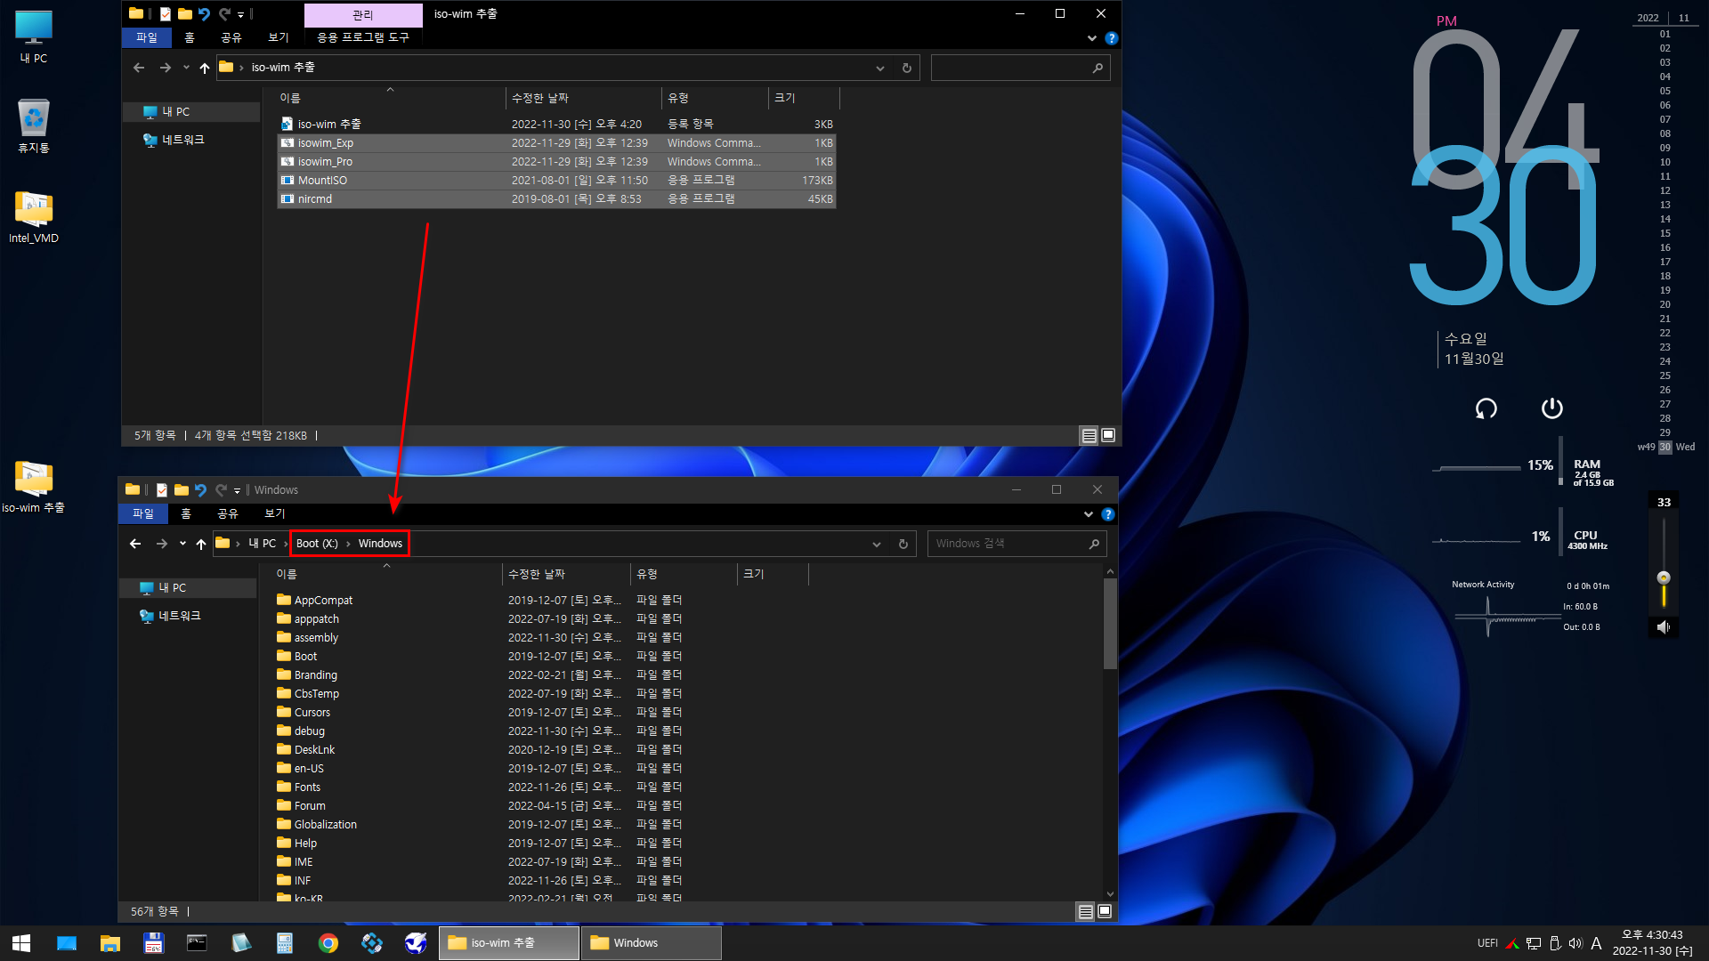Open volume tray icon in taskbar
Viewport: 1709px width, 961px height.
1575,943
